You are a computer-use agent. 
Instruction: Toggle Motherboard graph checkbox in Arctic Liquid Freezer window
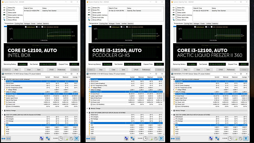(x=195, y=27)
